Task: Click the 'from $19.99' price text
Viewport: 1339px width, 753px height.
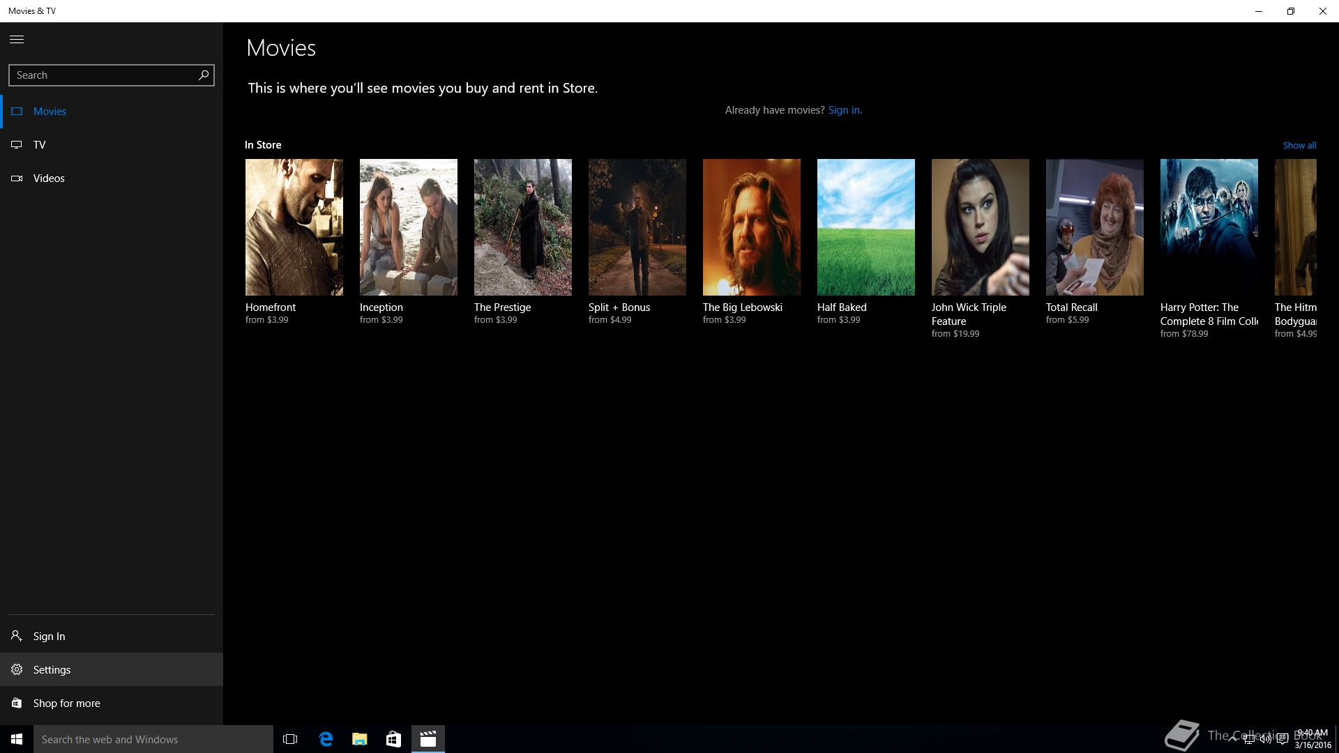Action: (x=955, y=334)
